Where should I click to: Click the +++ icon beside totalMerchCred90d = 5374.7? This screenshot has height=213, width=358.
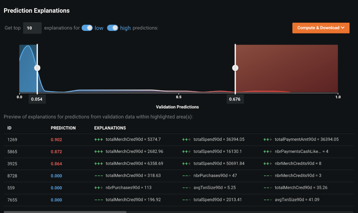tap(98, 139)
